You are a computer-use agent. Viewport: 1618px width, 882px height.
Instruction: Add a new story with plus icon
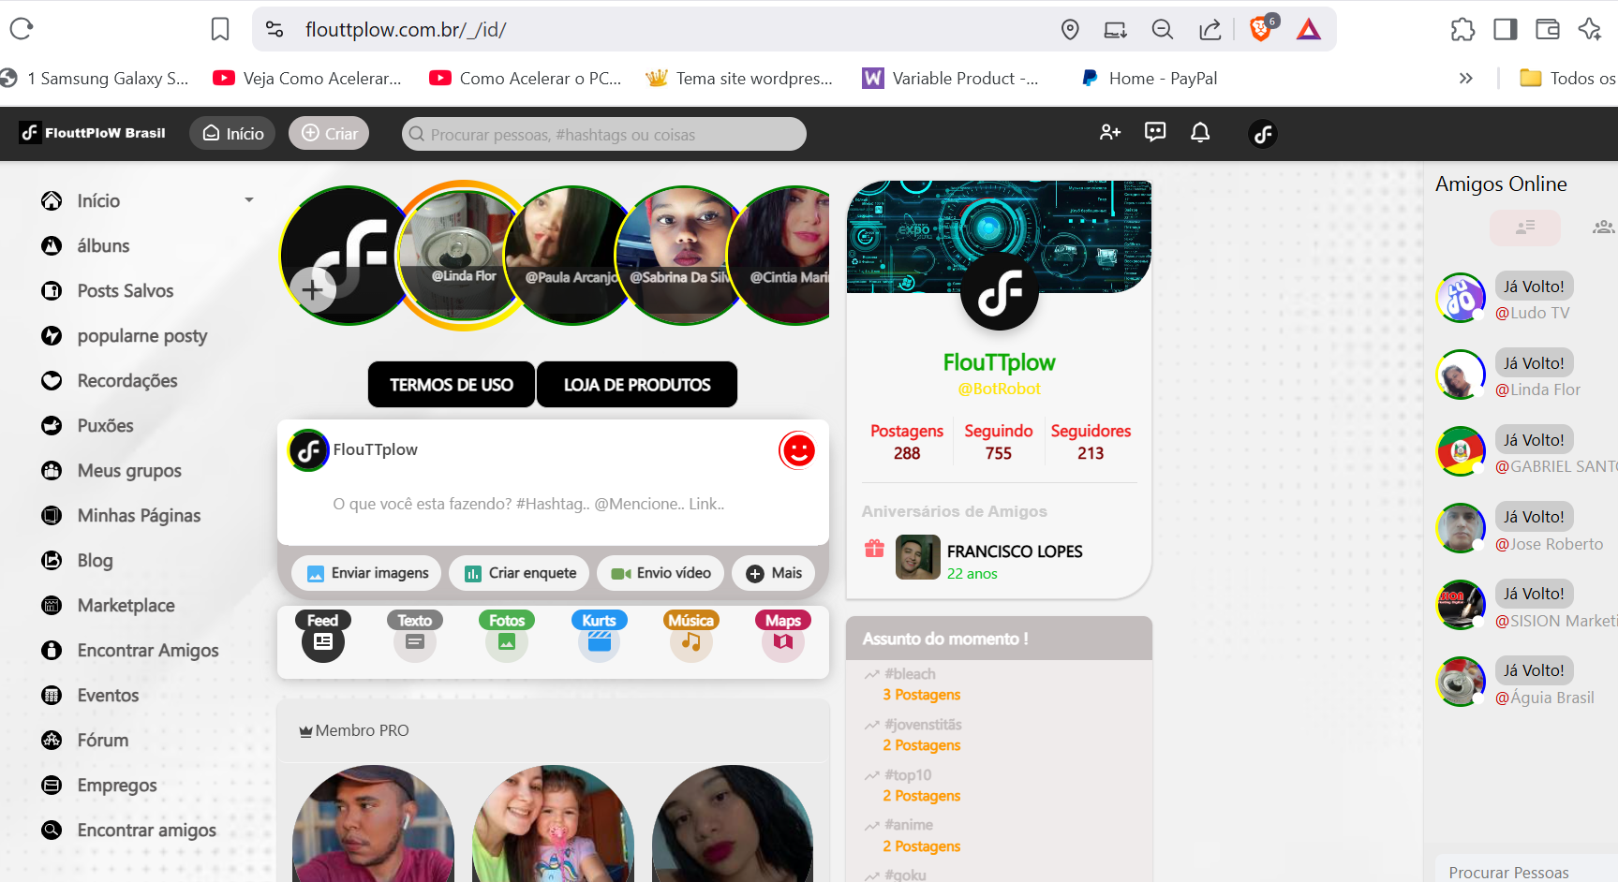coord(312,290)
